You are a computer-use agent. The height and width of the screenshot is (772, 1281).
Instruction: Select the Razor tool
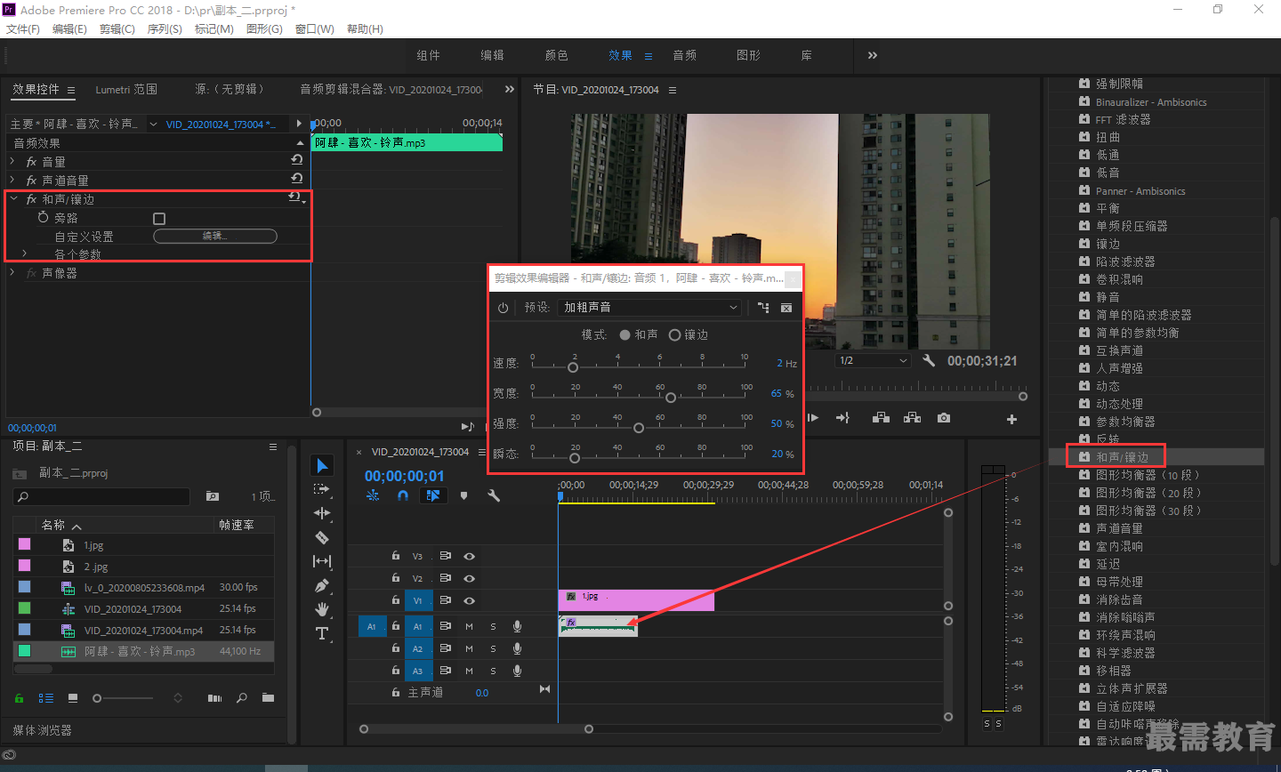322,537
